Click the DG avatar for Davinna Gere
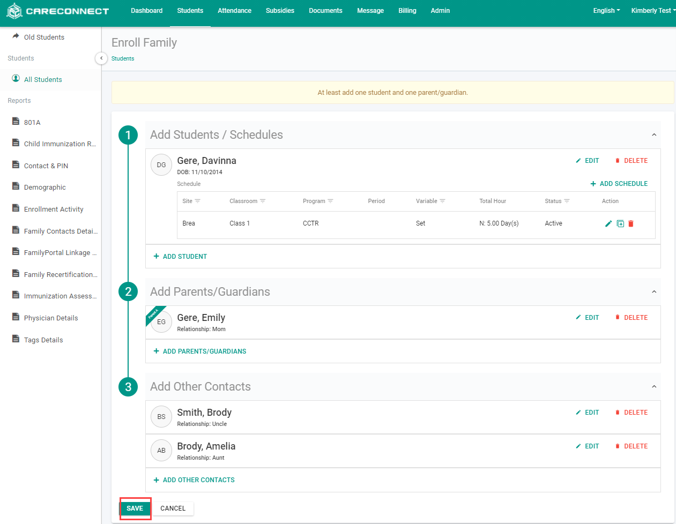Screen dimensions: 676x524 click(161, 165)
